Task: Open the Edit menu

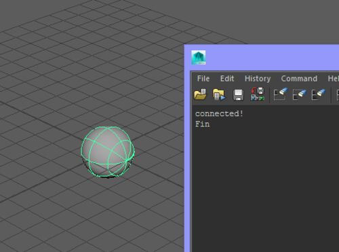Action: coord(227,79)
